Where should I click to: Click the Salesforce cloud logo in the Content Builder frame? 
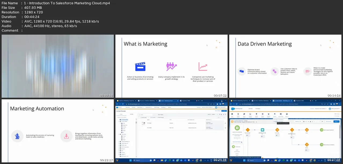(x=118, y=107)
